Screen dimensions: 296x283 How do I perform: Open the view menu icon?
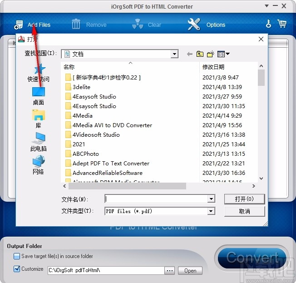pos(223,54)
